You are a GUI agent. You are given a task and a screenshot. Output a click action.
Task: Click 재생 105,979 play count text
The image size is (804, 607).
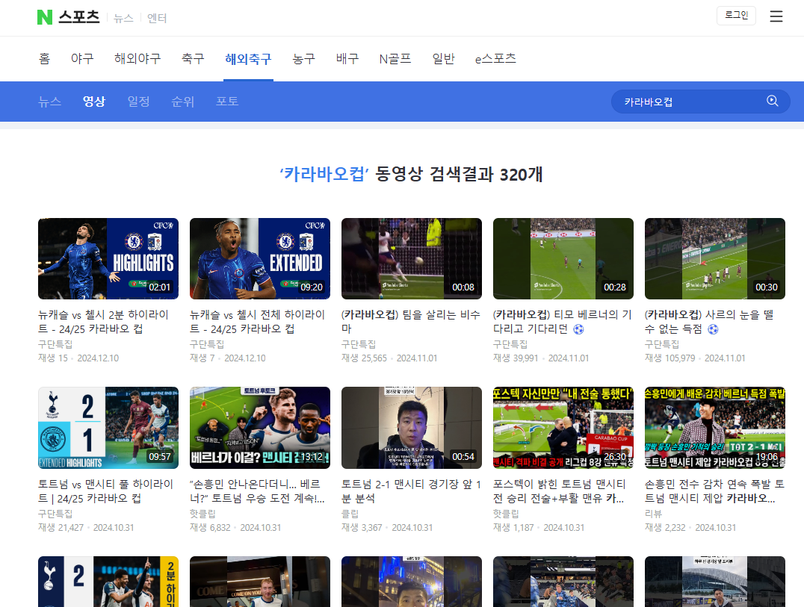(x=670, y=358)
